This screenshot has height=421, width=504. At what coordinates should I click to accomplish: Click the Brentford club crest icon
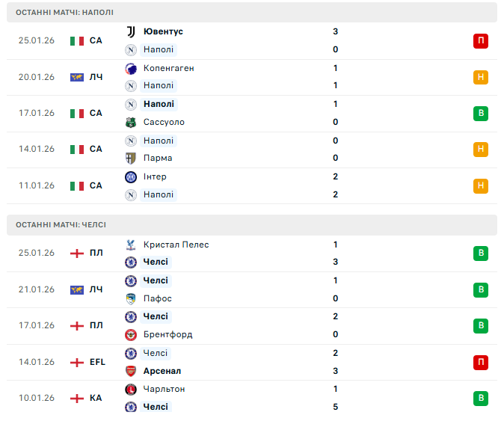pos(131,334)
